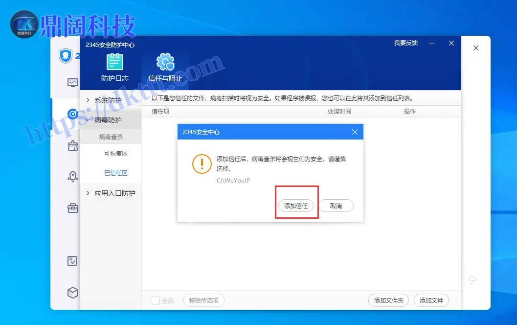Viewport: 517px width, 325px height.
Task: Open the 防护日志 protection log icon
Action: (115, 62)
